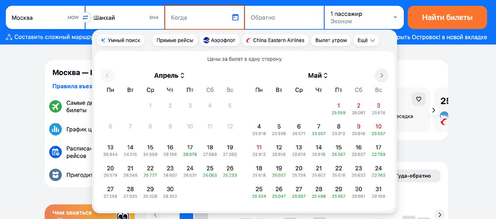Viewport: 496px width, 219px height.
Task: Go to previous month in calendar
Action: coord(107,75)
